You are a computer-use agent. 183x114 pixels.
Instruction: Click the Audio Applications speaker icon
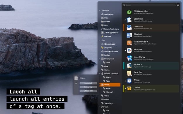click(102, 51)
